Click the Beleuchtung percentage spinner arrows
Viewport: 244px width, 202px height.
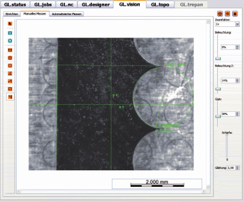238,47
